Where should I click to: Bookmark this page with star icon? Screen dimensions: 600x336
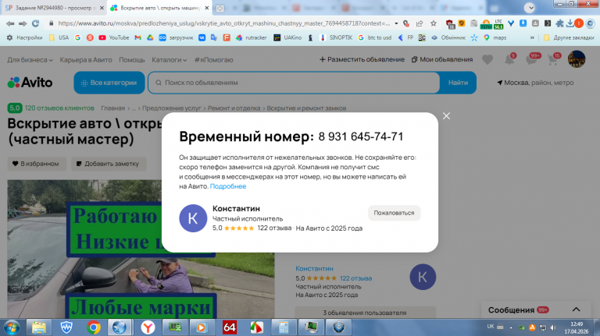click(x=433, y=23)
